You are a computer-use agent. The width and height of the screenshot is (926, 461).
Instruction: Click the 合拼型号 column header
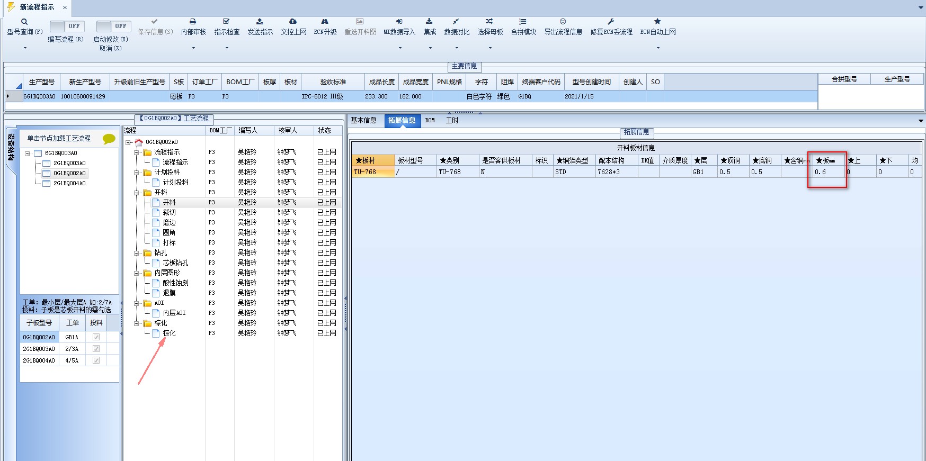click(x=844, y=79)
